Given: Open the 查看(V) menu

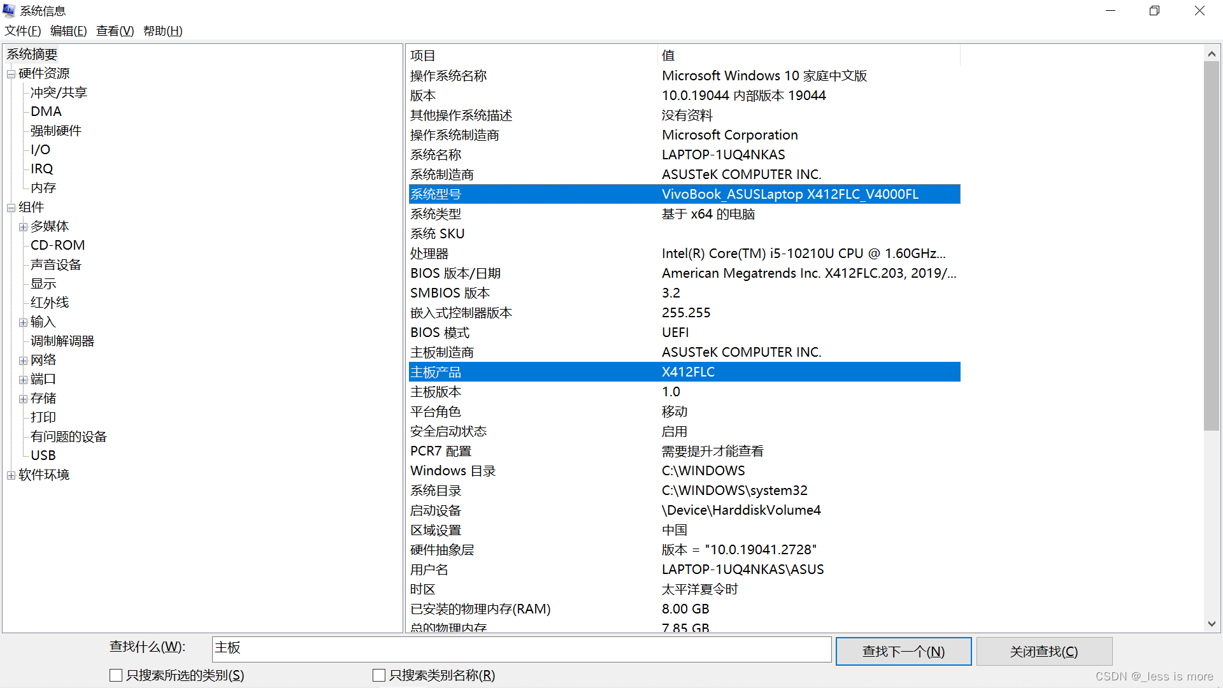Looking at the screenshot, I should pos(115,31).
